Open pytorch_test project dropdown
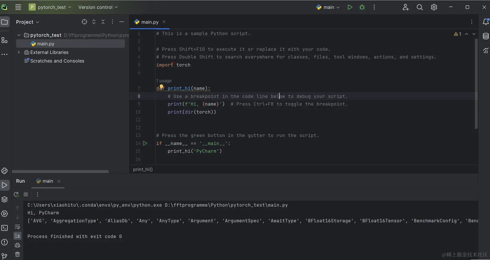Image resolution: width=490 pixels, height=260 pixels. (50, 7)
